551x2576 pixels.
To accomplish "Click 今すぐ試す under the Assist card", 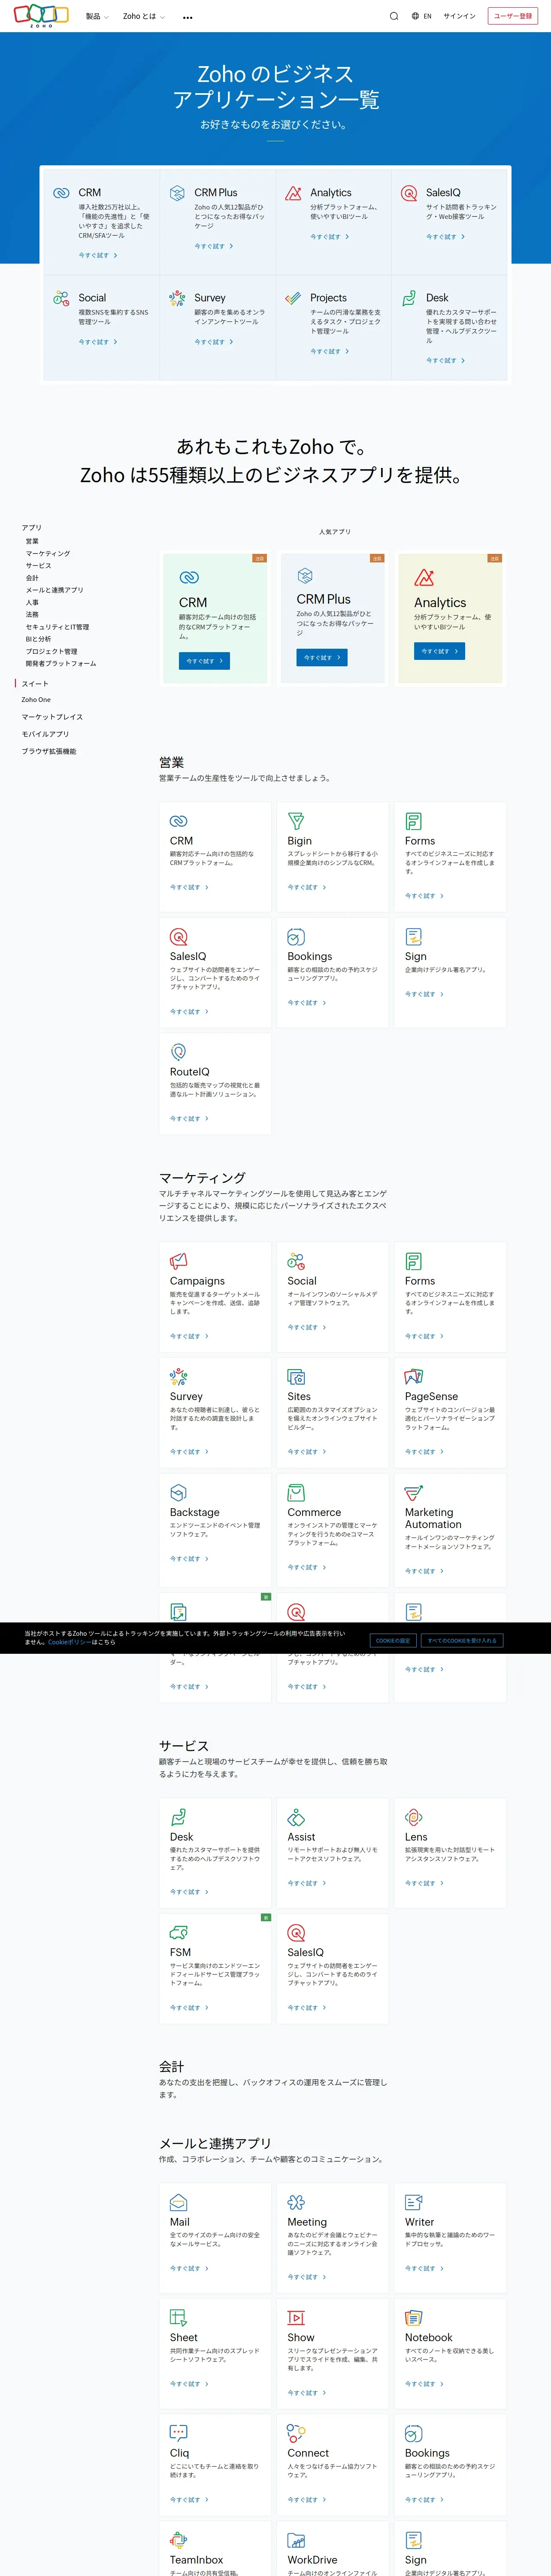I will tap(306, 1883).
